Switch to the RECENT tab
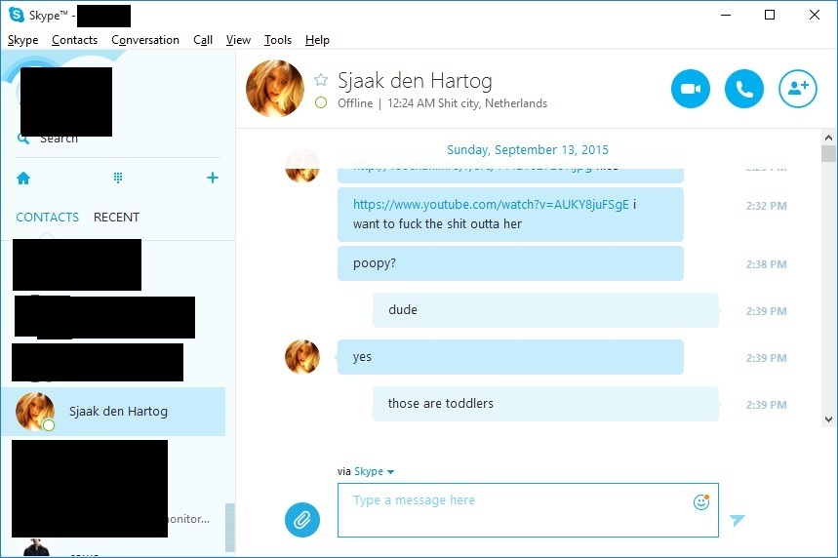 pos(116,217)
